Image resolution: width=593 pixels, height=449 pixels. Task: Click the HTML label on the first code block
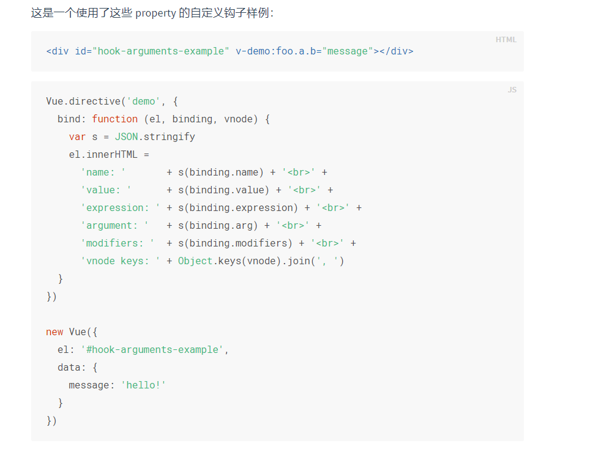[505, 40]
